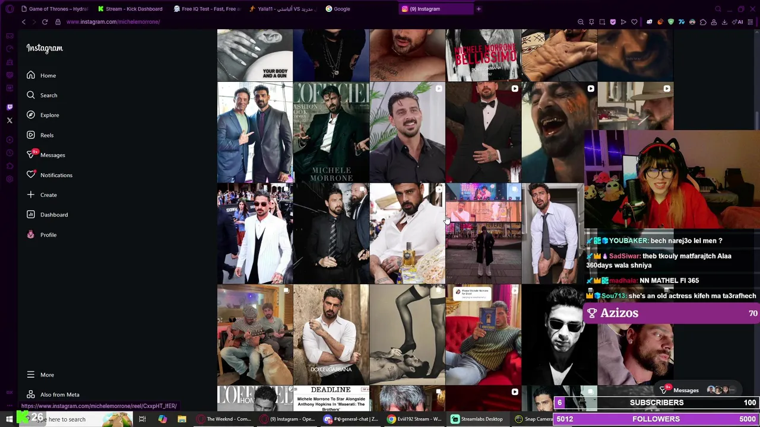Open the white suit sunglasses crowd post
Image resolution: width=760 pixels, height=427 pixels.
(x=255, y=234)
